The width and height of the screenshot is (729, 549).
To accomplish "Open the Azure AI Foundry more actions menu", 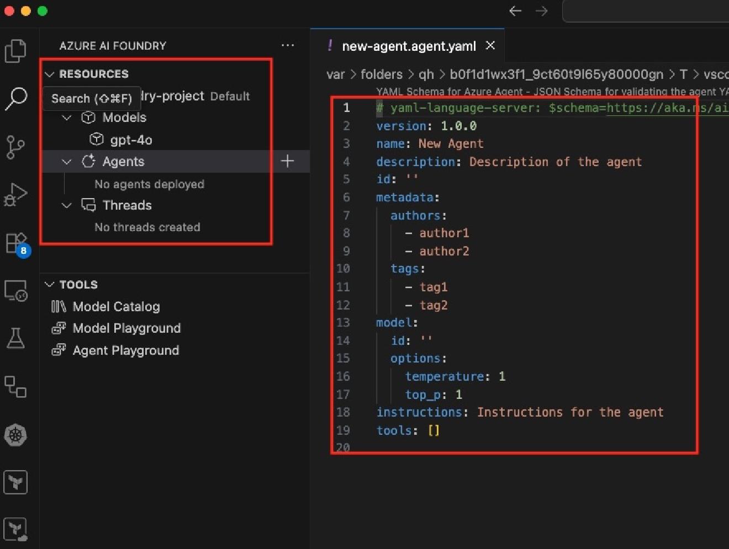I will (288, 45).
